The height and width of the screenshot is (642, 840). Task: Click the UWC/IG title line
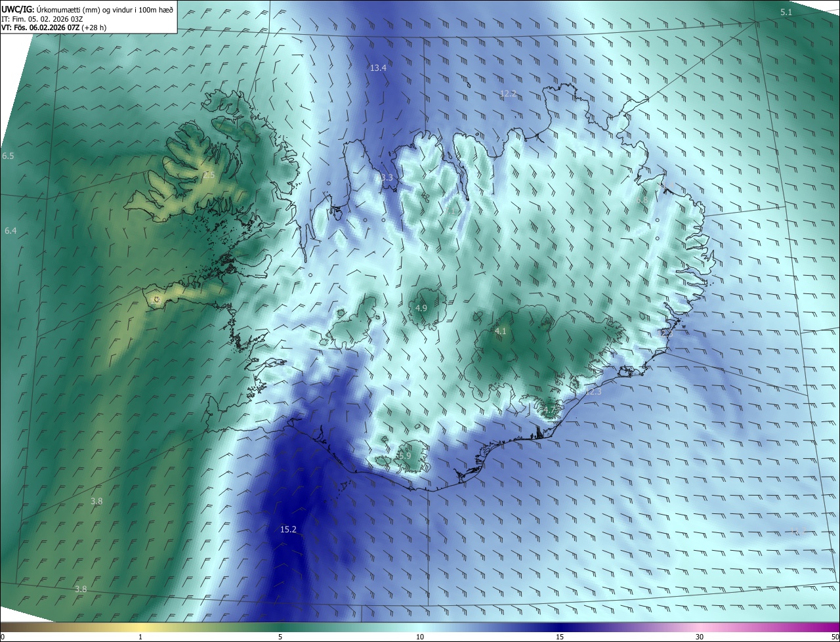pos(87,9)
